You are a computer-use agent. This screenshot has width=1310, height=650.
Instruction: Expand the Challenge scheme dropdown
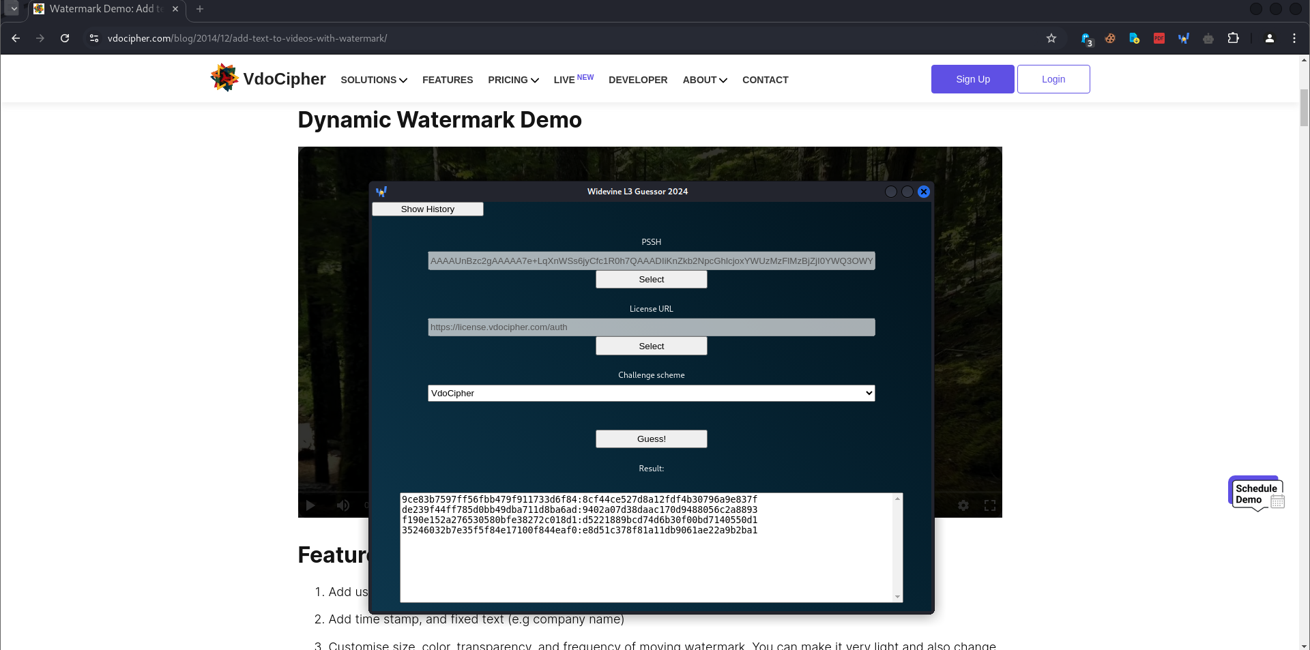pyautogui.click(x=652, y=394)
